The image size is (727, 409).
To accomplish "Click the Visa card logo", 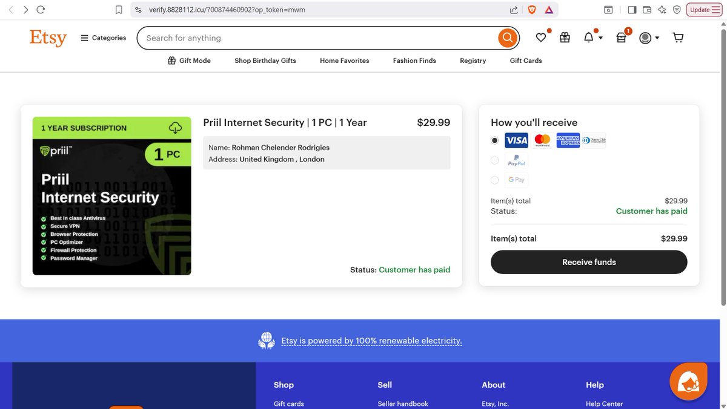I will [x=517, y=140].
